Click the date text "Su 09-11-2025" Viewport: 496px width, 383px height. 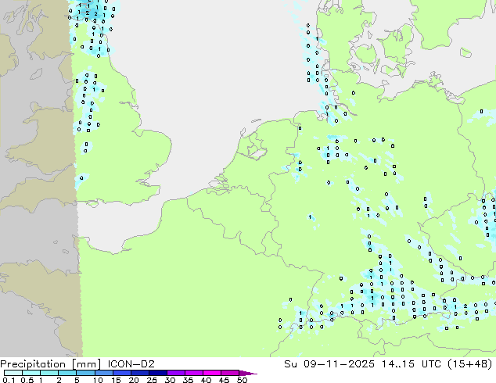[x=329, y=364]
